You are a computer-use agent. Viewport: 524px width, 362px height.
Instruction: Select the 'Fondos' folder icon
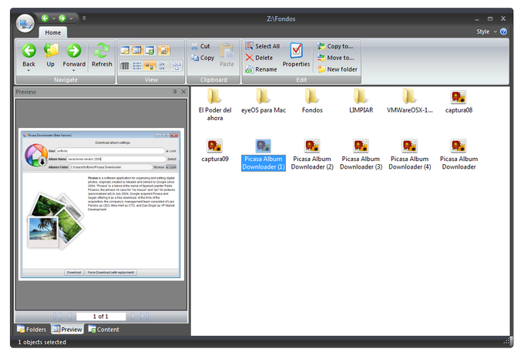[312, 96]
